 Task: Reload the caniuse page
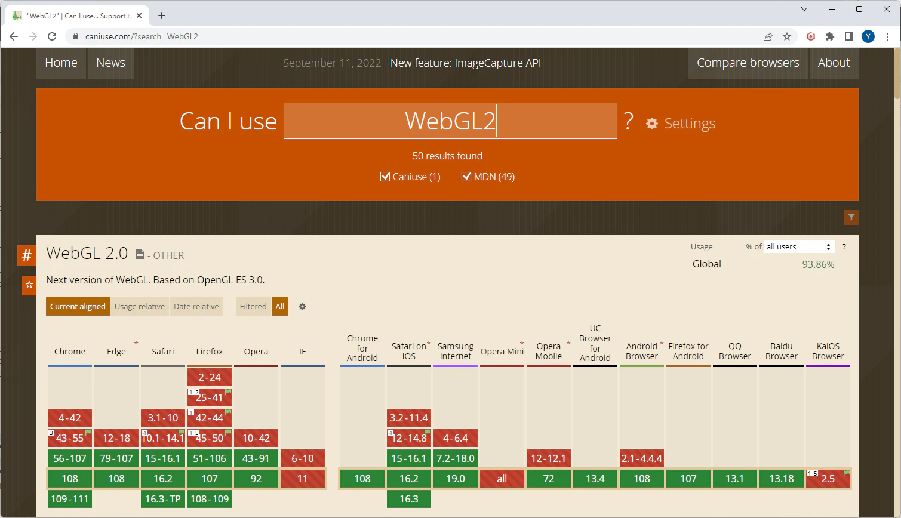[x=52, y=36]
